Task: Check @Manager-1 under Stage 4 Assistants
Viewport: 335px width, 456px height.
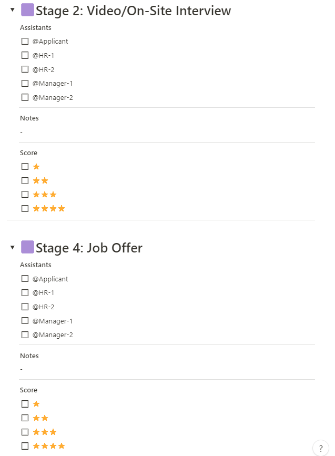Action: click(x=25, y=321)
